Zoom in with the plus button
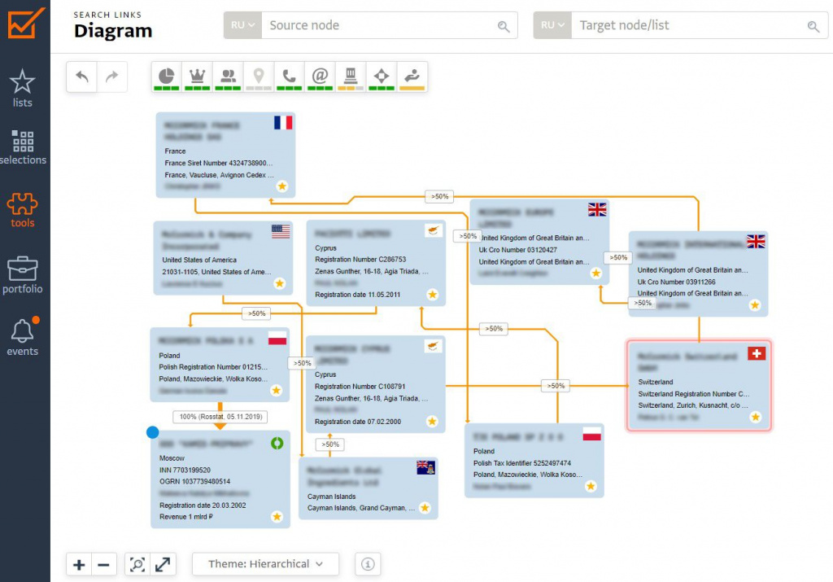The height and width of the screenshot is (582, 833). (x=79, y=564)
